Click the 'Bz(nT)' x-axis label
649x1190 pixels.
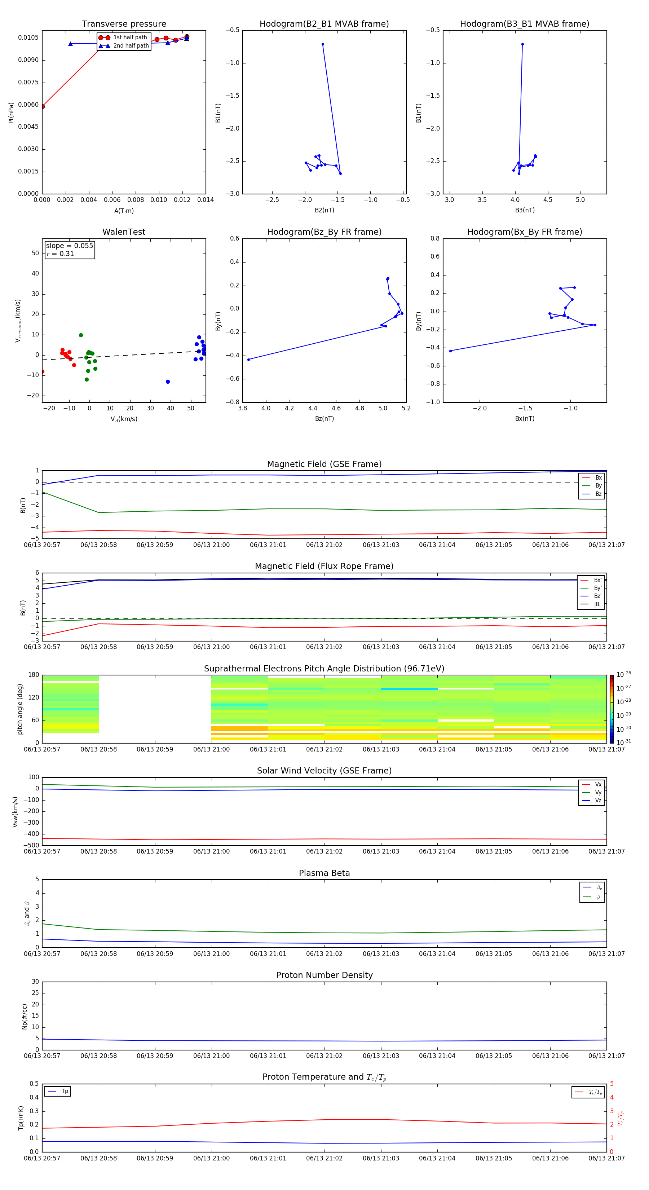pos(324,419)
